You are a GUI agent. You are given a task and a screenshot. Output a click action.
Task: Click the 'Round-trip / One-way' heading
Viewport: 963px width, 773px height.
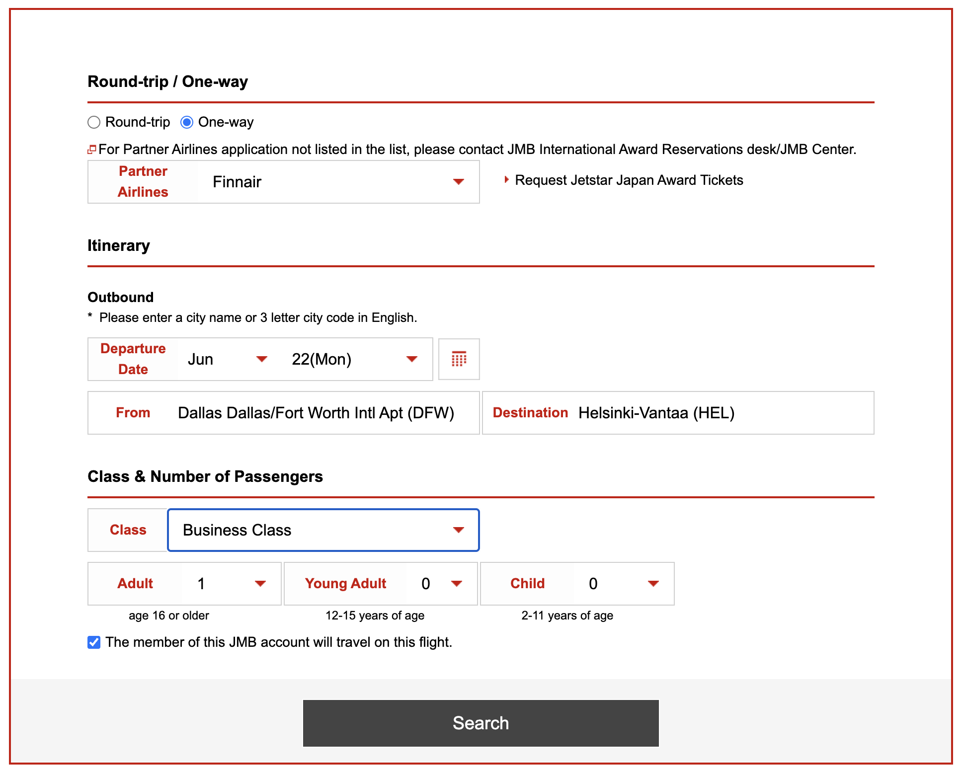point(168,81)
